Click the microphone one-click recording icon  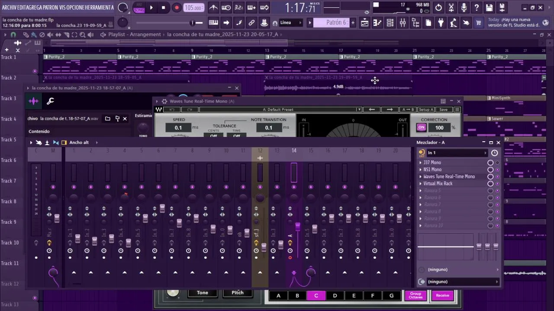pyautogui.click(x=464, y=8)
